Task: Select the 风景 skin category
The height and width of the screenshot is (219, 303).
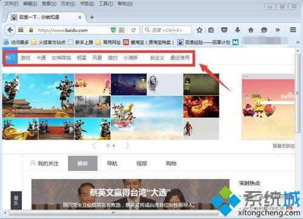Action: coord(97,58)
